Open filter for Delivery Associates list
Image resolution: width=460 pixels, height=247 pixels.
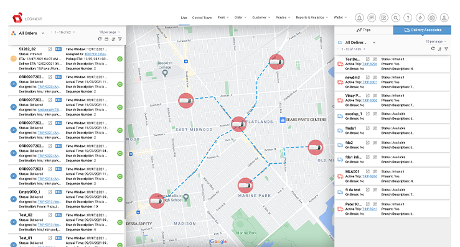(x=446, y=49)
